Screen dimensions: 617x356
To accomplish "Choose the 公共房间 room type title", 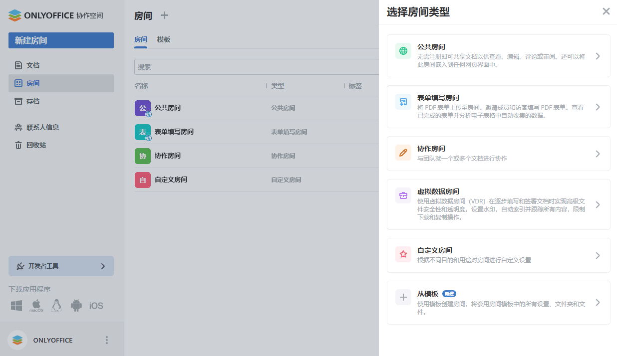I will coord(431,47).
